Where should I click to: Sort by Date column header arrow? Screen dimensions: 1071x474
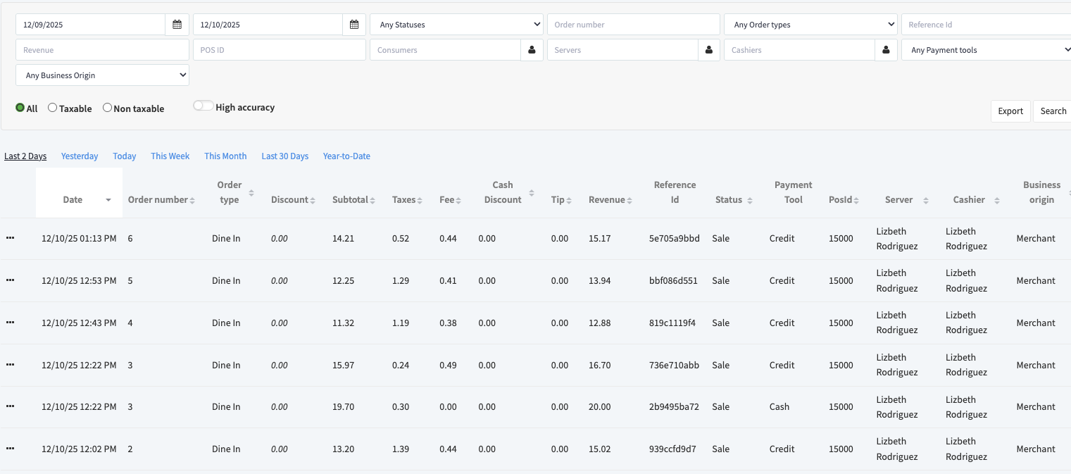pos(108,200)
